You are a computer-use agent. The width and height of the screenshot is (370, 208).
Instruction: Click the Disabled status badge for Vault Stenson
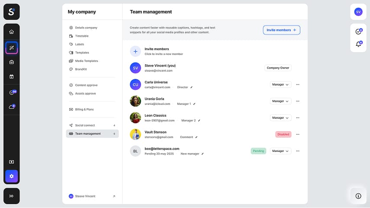click(283, 134)
